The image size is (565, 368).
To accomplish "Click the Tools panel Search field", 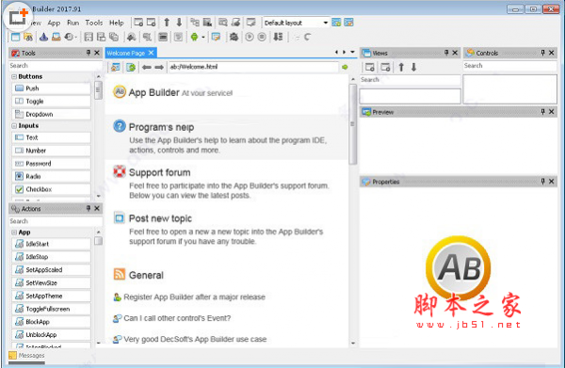I will coord(56,66).
